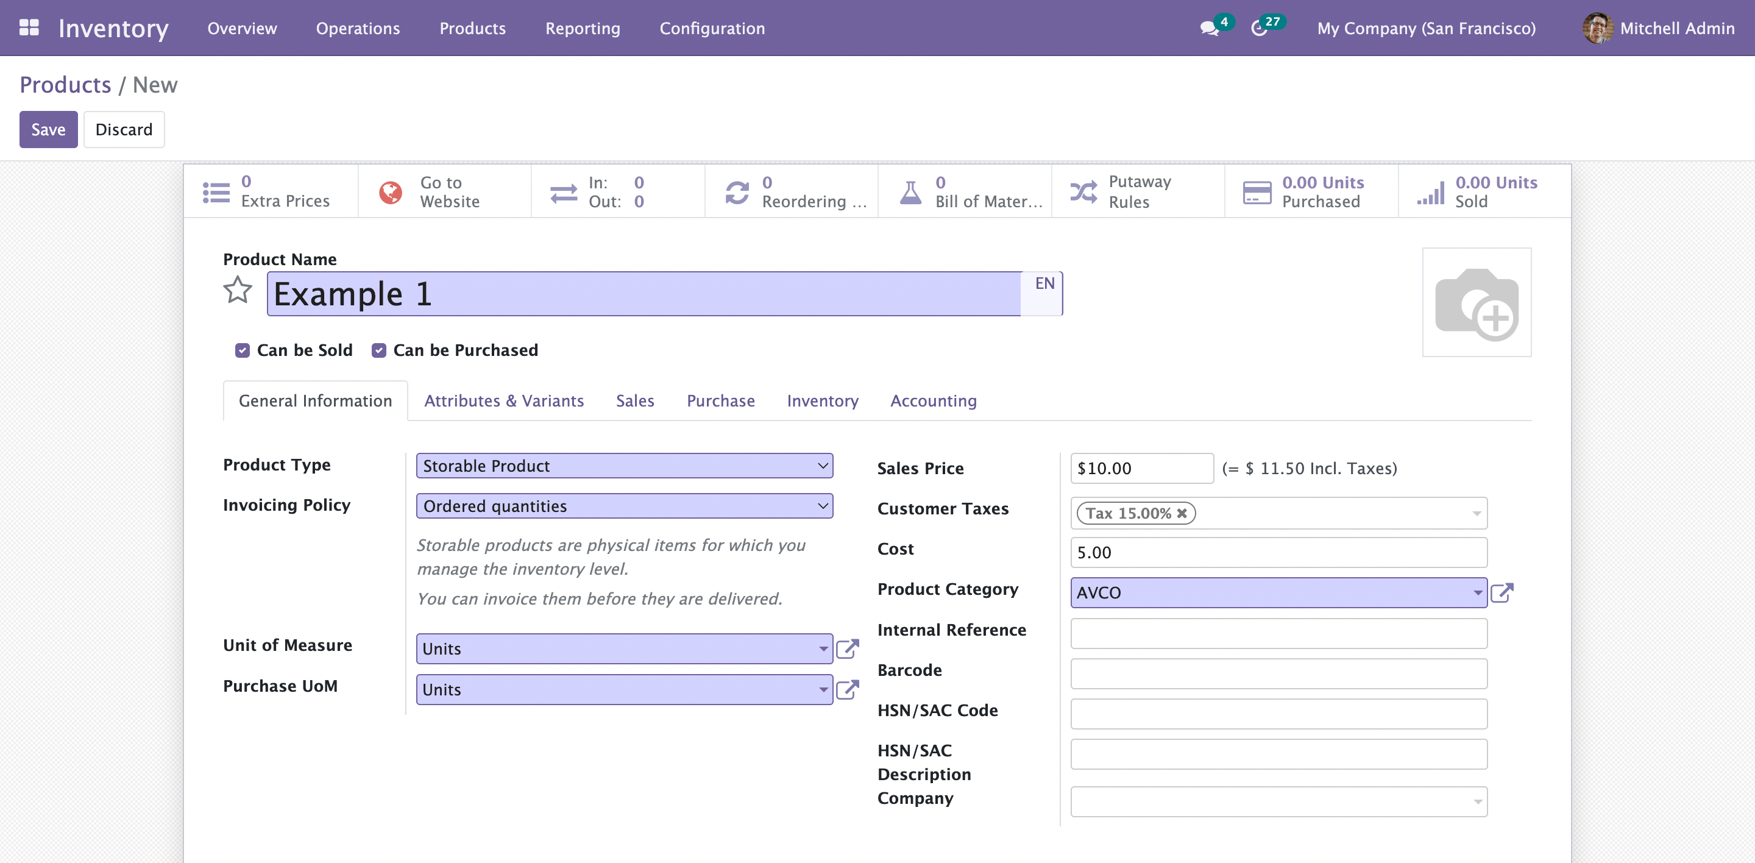Mark product as favorite with star
The width and height of the screenshot is (1755, 863).
coord(238,291)
